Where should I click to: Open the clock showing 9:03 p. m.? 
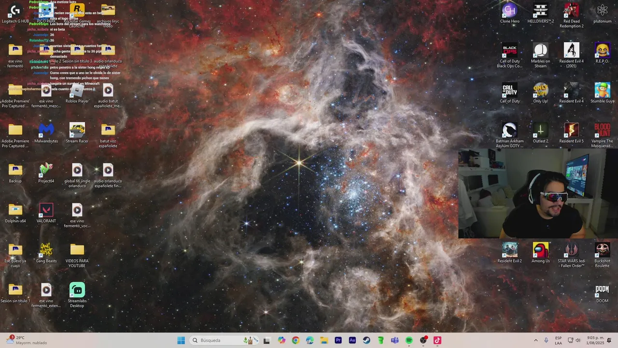point(594,340)
